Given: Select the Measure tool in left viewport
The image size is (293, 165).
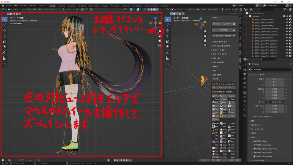Looking at the screenshot, I should pos(4,59).
